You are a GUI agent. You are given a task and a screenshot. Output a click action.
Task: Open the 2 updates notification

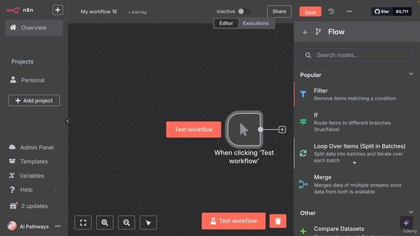28,206
